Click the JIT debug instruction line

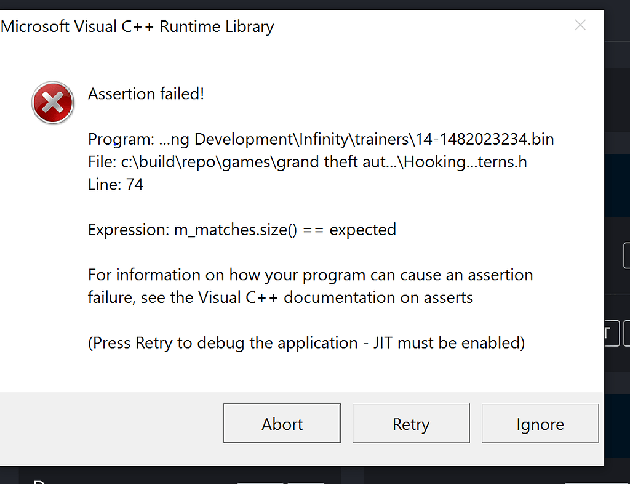point(306,343)
